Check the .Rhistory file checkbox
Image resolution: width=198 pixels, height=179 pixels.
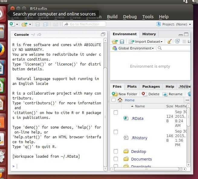pyautogui.click(x=116, y=132)
